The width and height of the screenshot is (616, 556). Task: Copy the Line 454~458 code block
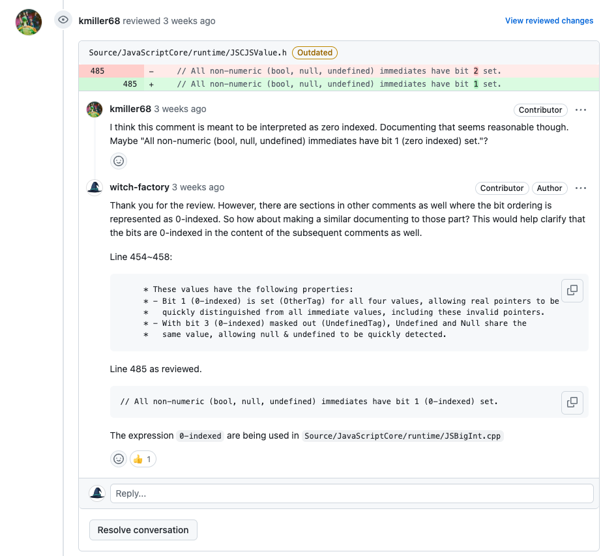tap(572, 291)
